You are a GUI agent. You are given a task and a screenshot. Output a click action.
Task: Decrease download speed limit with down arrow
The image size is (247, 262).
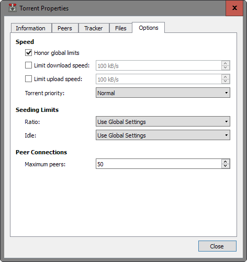(226, 67)
